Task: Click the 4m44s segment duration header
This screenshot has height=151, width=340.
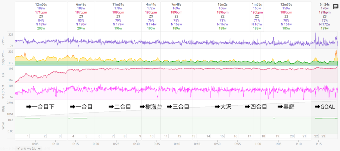Action: [151, 4]
